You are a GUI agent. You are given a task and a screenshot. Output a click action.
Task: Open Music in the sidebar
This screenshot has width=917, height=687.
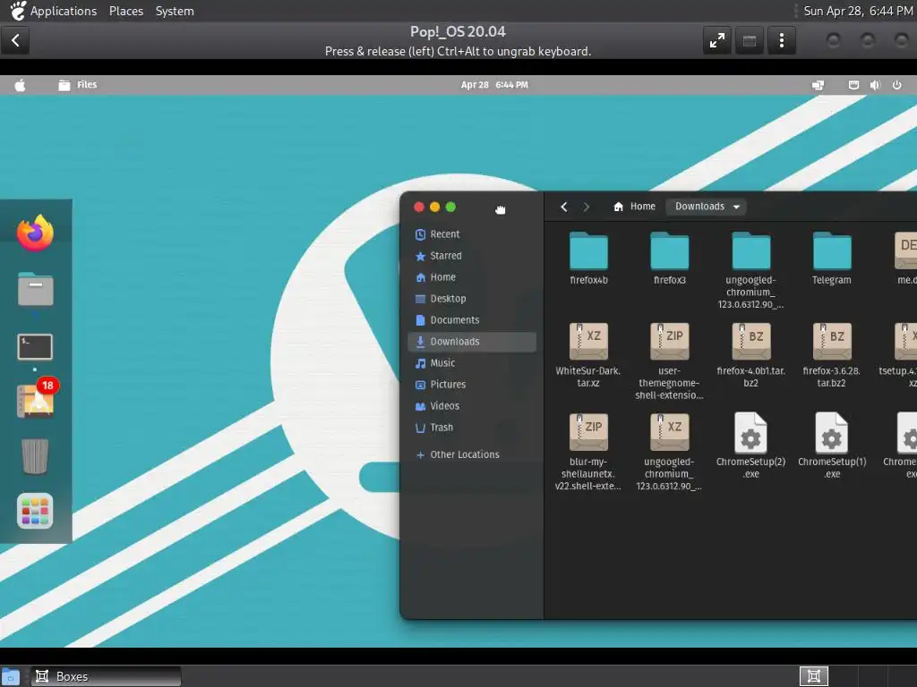click(471, 363)
